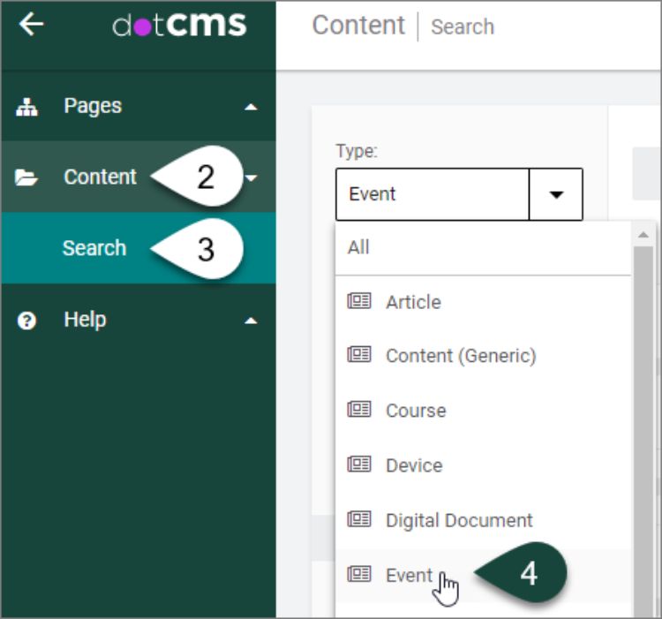Image resolution: width=662 pixels, height=619 pixels.
Task: Select the Search submenu item
Action: tap(94, 248)
